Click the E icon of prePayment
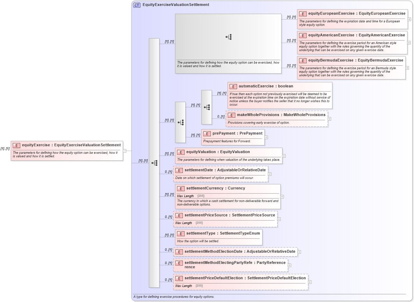 [207, 134]
